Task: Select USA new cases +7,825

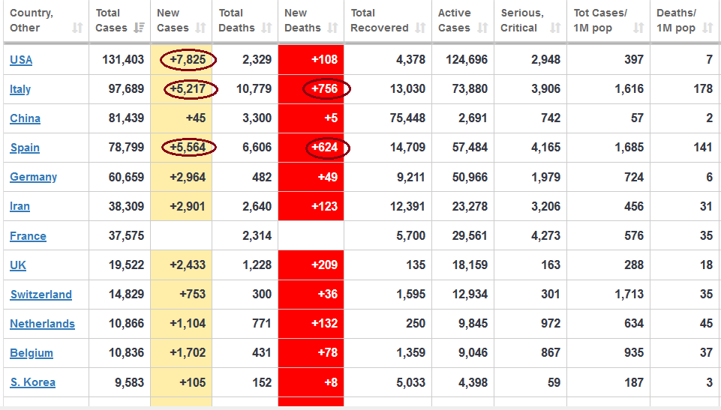Action: [x=188, y=60]
